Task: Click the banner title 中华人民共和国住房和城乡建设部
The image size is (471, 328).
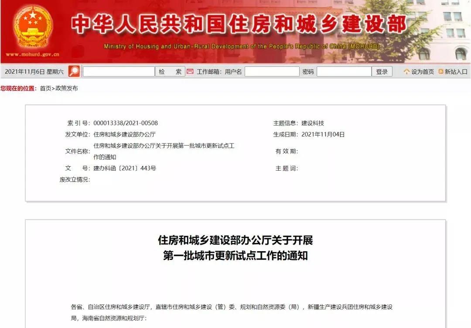Action: point(239,24)
